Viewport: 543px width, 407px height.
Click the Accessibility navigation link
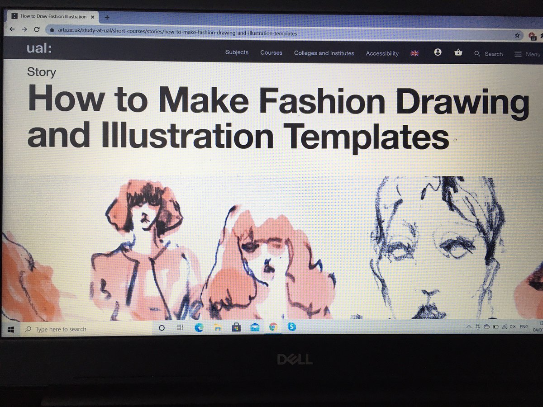tap(382, 53)
